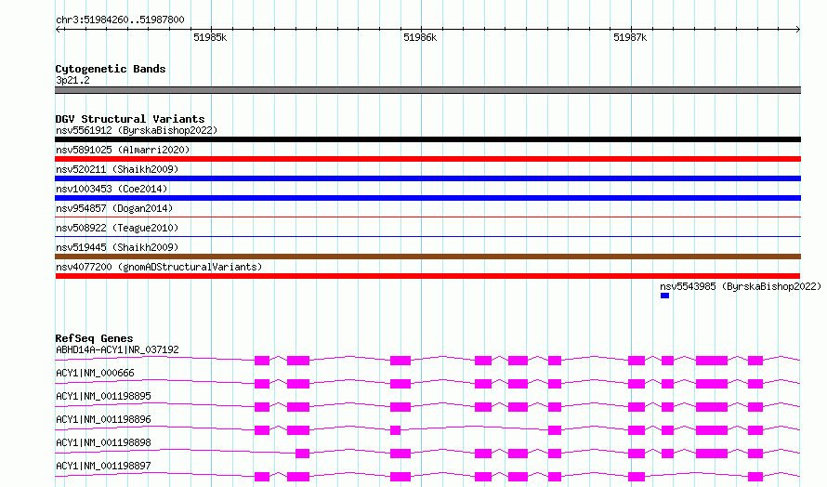The height and width of the screenshot is (487, 827).
Task: Open the ACY1|NM_001198895 transcript label
Action: (103, 396)
